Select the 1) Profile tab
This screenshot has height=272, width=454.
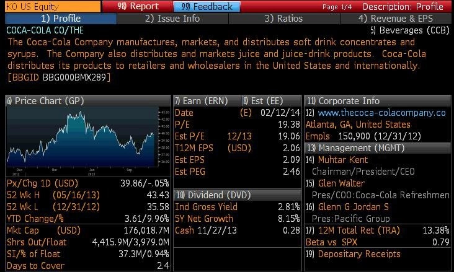click(61, 19)
